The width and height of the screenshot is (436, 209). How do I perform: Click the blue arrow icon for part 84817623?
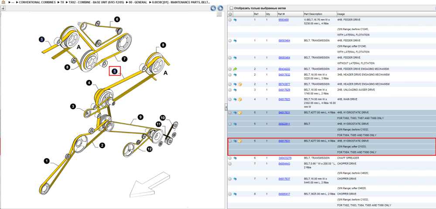coord(235,99)
